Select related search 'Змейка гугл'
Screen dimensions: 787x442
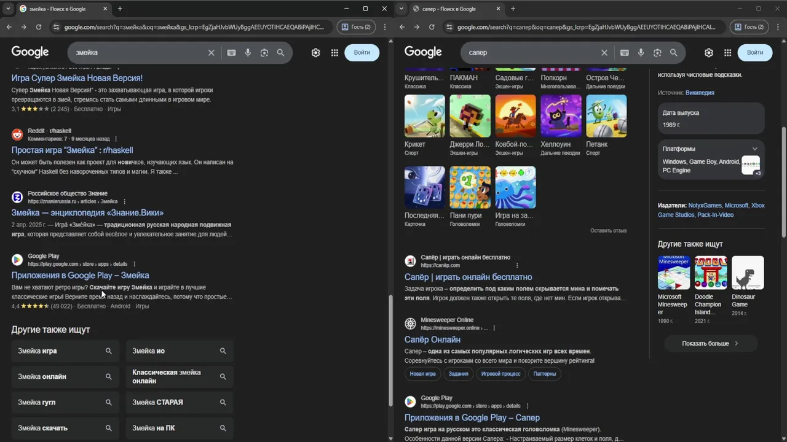(65, 403)
